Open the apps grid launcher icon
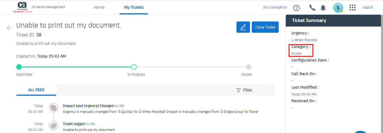 tap(352, 8)
